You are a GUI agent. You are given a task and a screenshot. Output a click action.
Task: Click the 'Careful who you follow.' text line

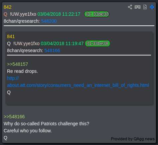pos(28,131)
